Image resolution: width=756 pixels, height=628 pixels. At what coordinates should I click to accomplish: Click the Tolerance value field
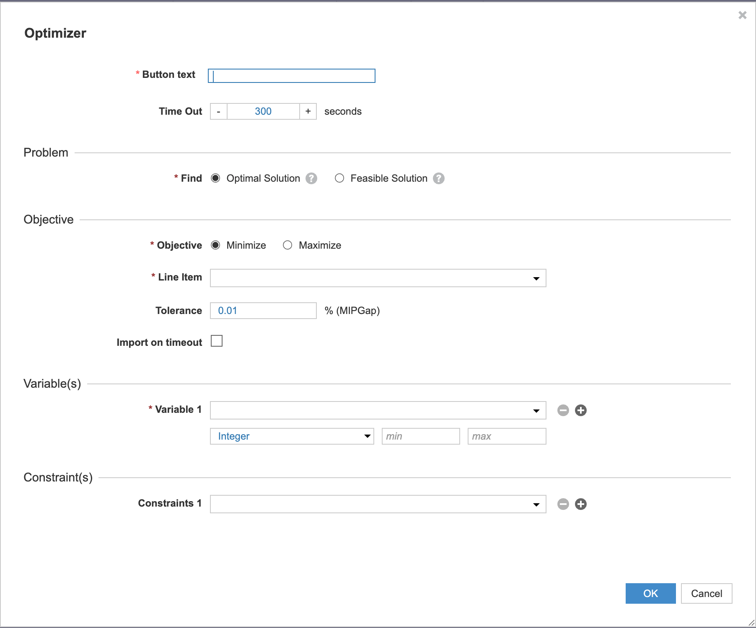tap(263, 310)
